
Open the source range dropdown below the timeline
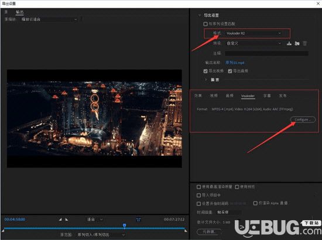pos(101,235)
